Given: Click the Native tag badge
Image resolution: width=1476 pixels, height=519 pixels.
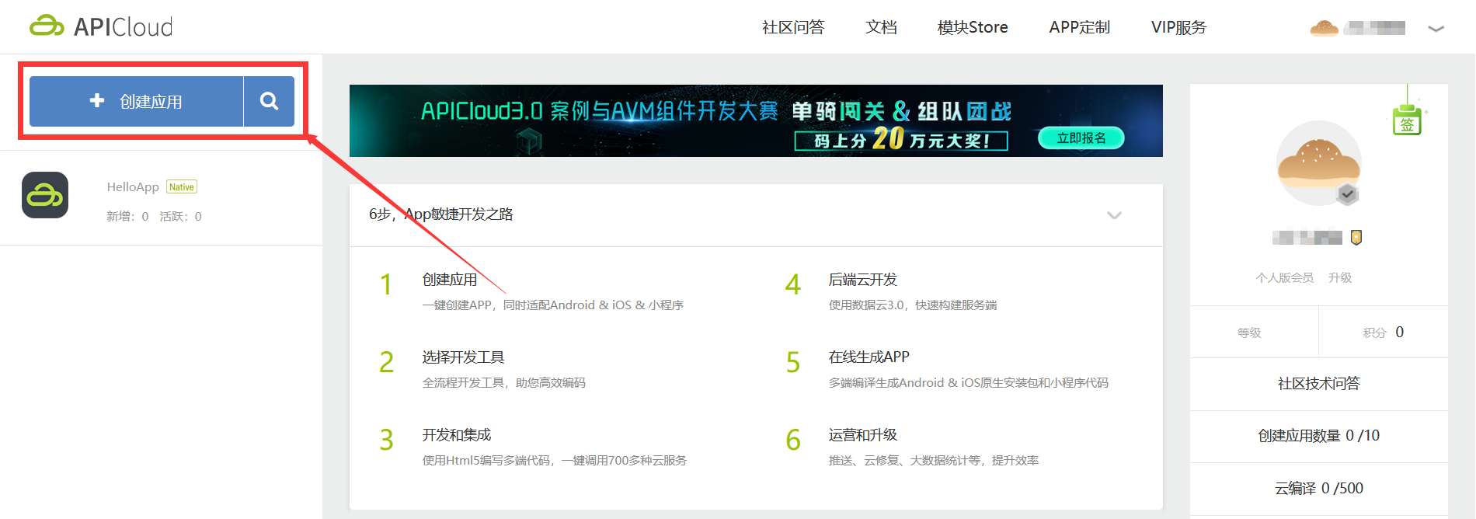Looking at the screenshot, I should pyautogui.click(x=182, y=186).
